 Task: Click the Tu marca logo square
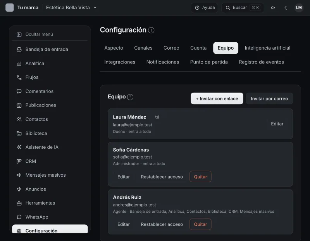[9, 8]
